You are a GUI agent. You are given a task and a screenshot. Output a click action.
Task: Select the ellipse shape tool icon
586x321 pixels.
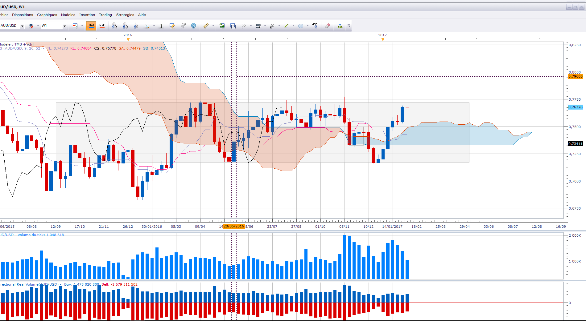301,26
